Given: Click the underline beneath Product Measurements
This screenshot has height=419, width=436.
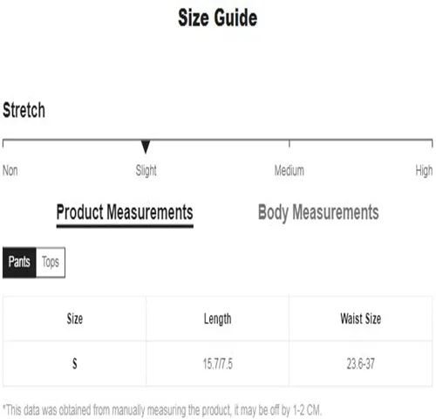Looking at the screenshot, I should pyautogui.click(x=125, y=226).
